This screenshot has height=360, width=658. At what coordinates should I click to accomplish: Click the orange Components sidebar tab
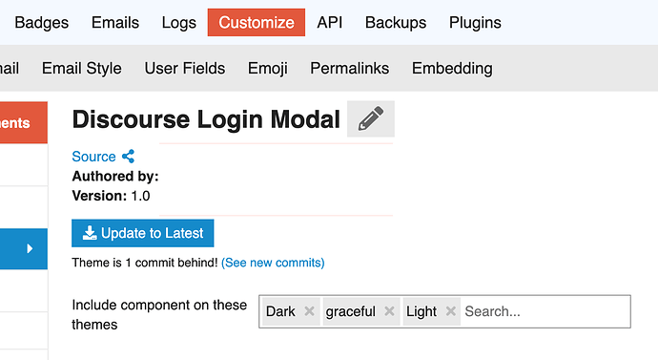24,122
